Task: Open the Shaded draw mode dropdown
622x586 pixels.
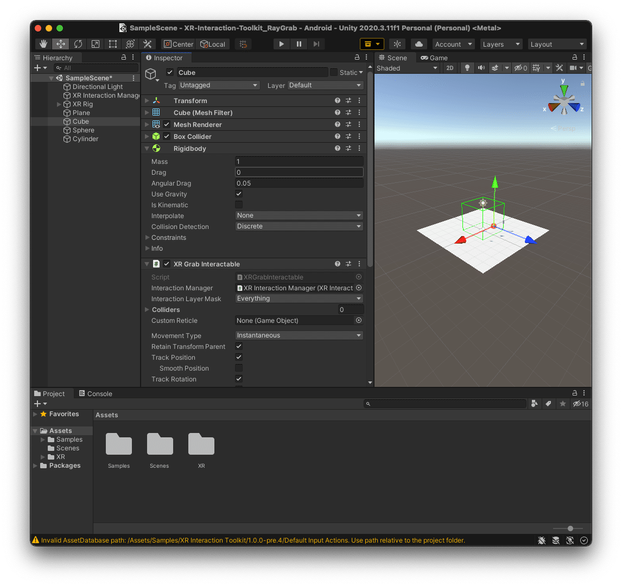Action: [x=407, y=68]
